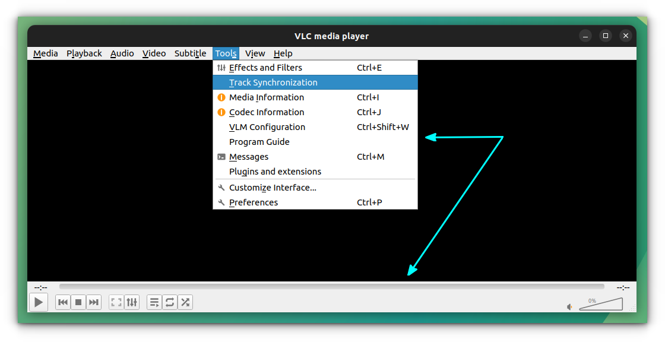Open the Playback menu
The height and width of the screenshot is (342, 665).
pyautogui.click(x=84, y=53)
